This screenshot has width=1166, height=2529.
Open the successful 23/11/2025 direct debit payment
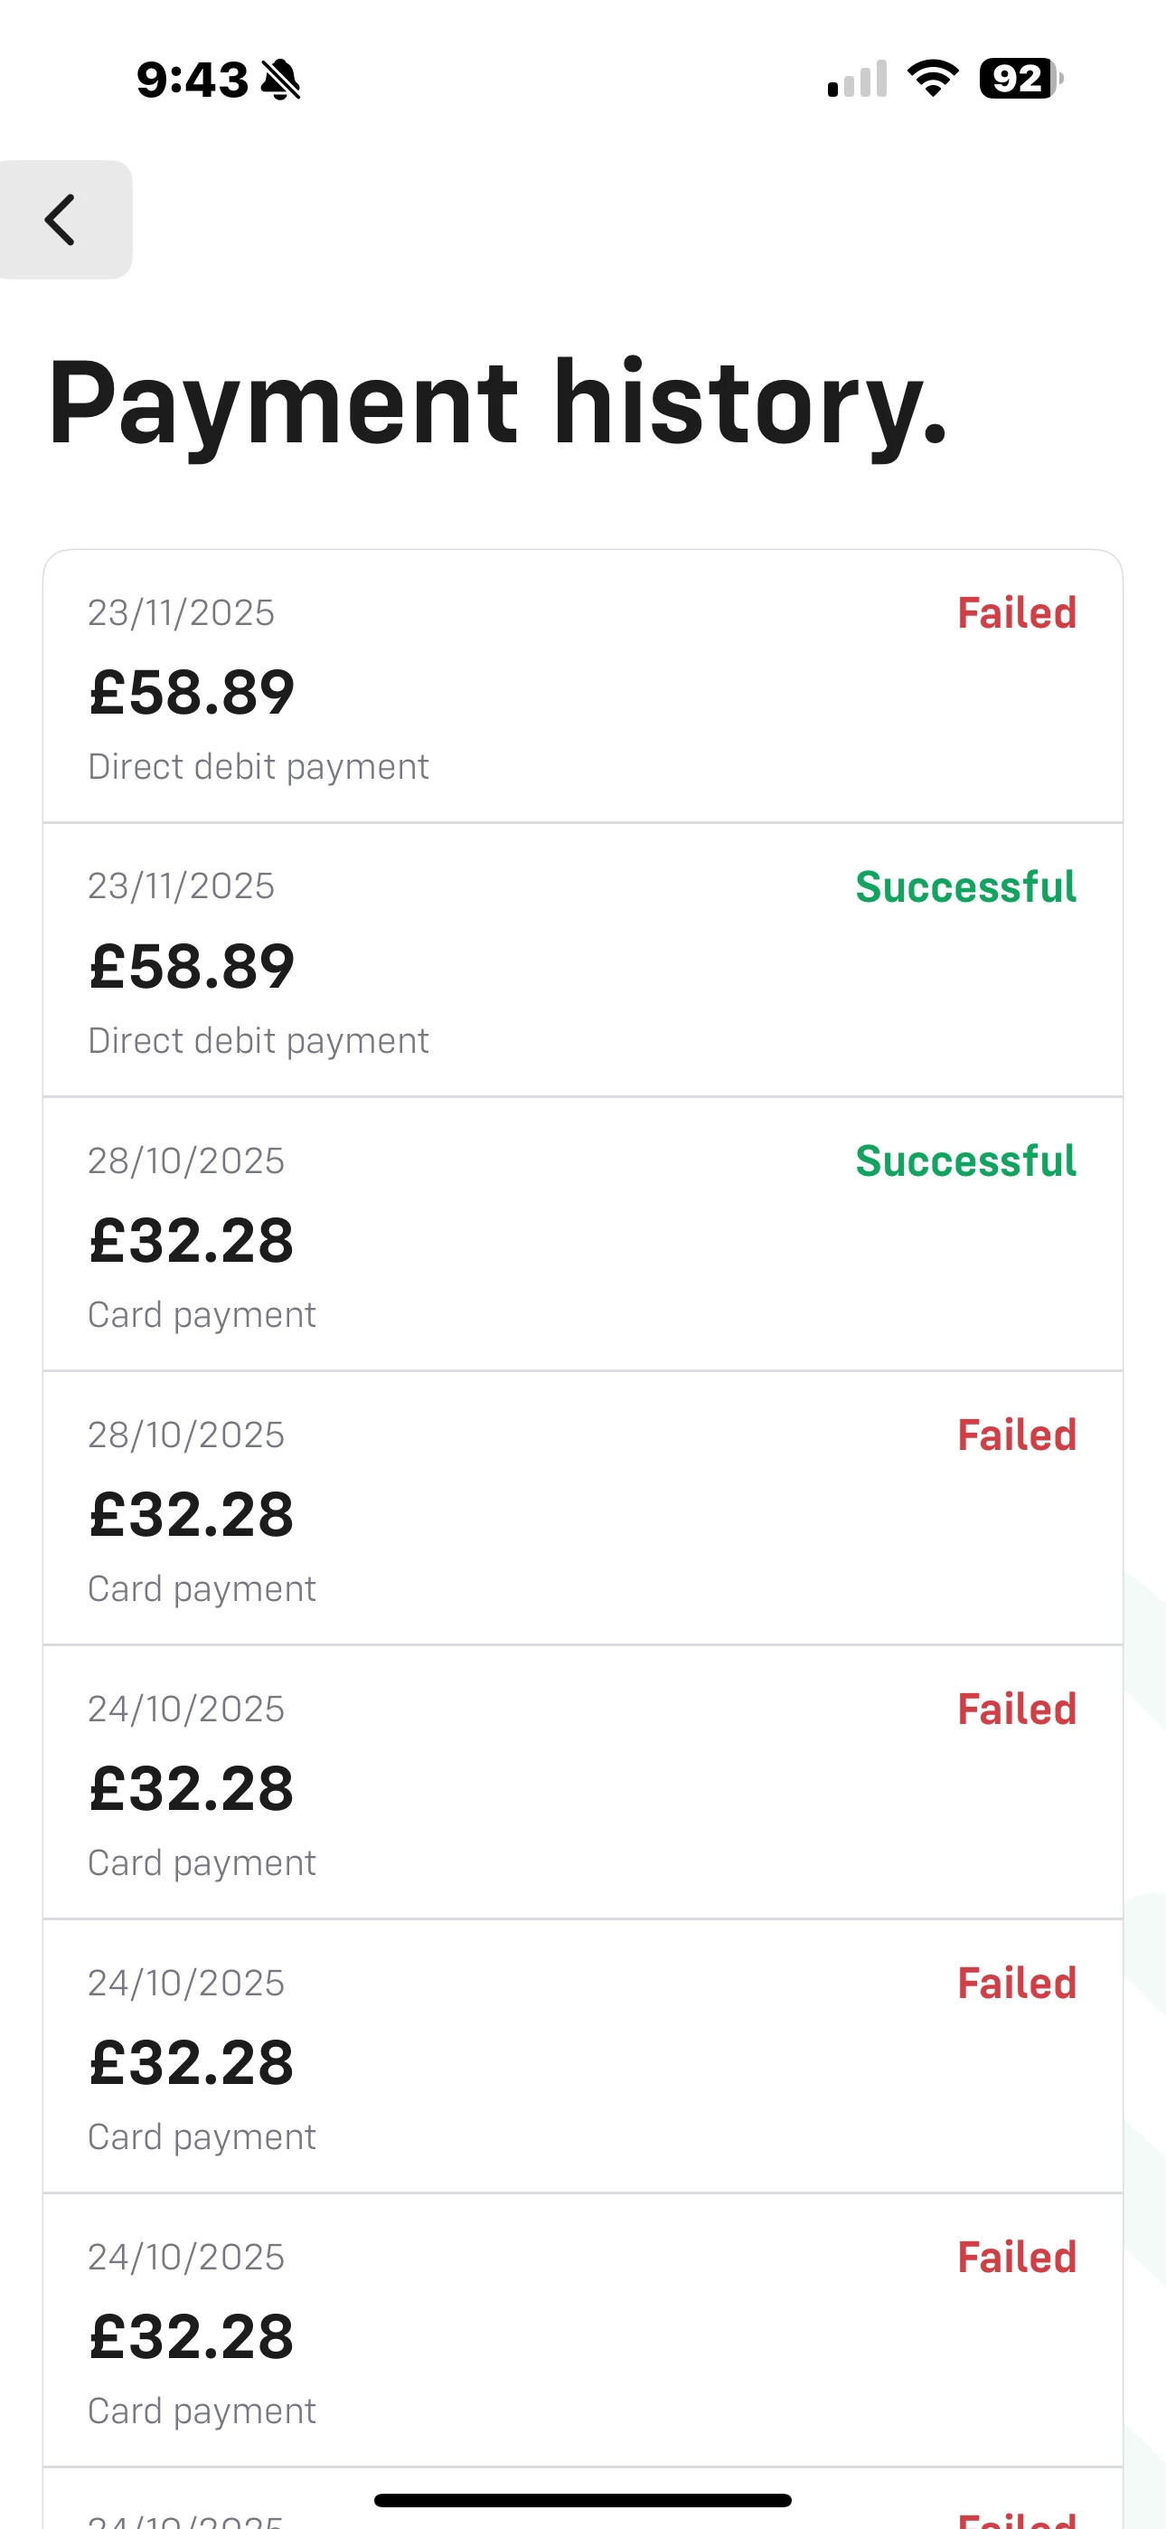(583, 961)
